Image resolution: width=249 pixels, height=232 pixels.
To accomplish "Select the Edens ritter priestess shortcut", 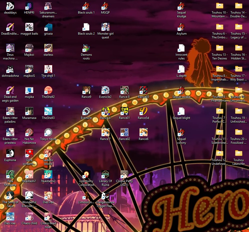I will coord(10,132).
